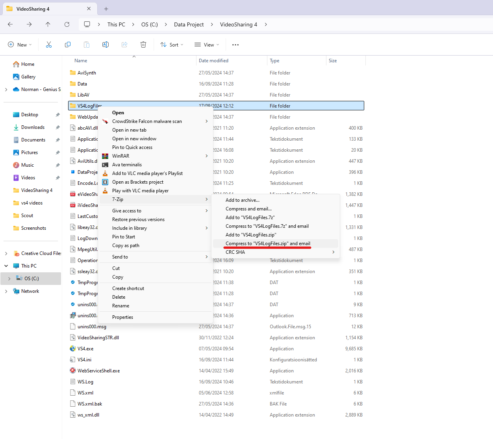Viewport: 493px width, 439px height.
Task: Click the monitor icon in address bar
Action: [87, 24]
